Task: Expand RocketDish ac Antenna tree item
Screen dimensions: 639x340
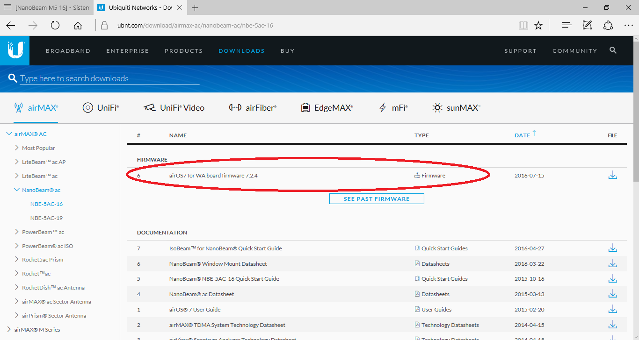Action: pyautogui.click(x=17, y=288)
